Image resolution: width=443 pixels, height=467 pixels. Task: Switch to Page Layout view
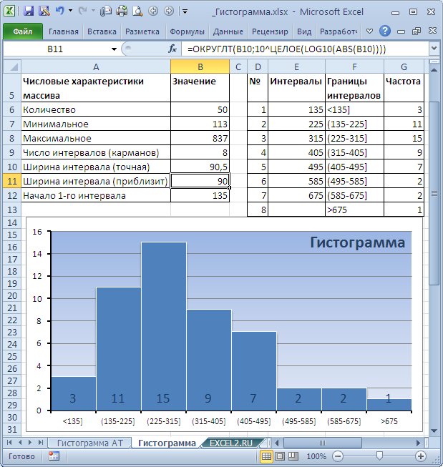coord(279,456)
